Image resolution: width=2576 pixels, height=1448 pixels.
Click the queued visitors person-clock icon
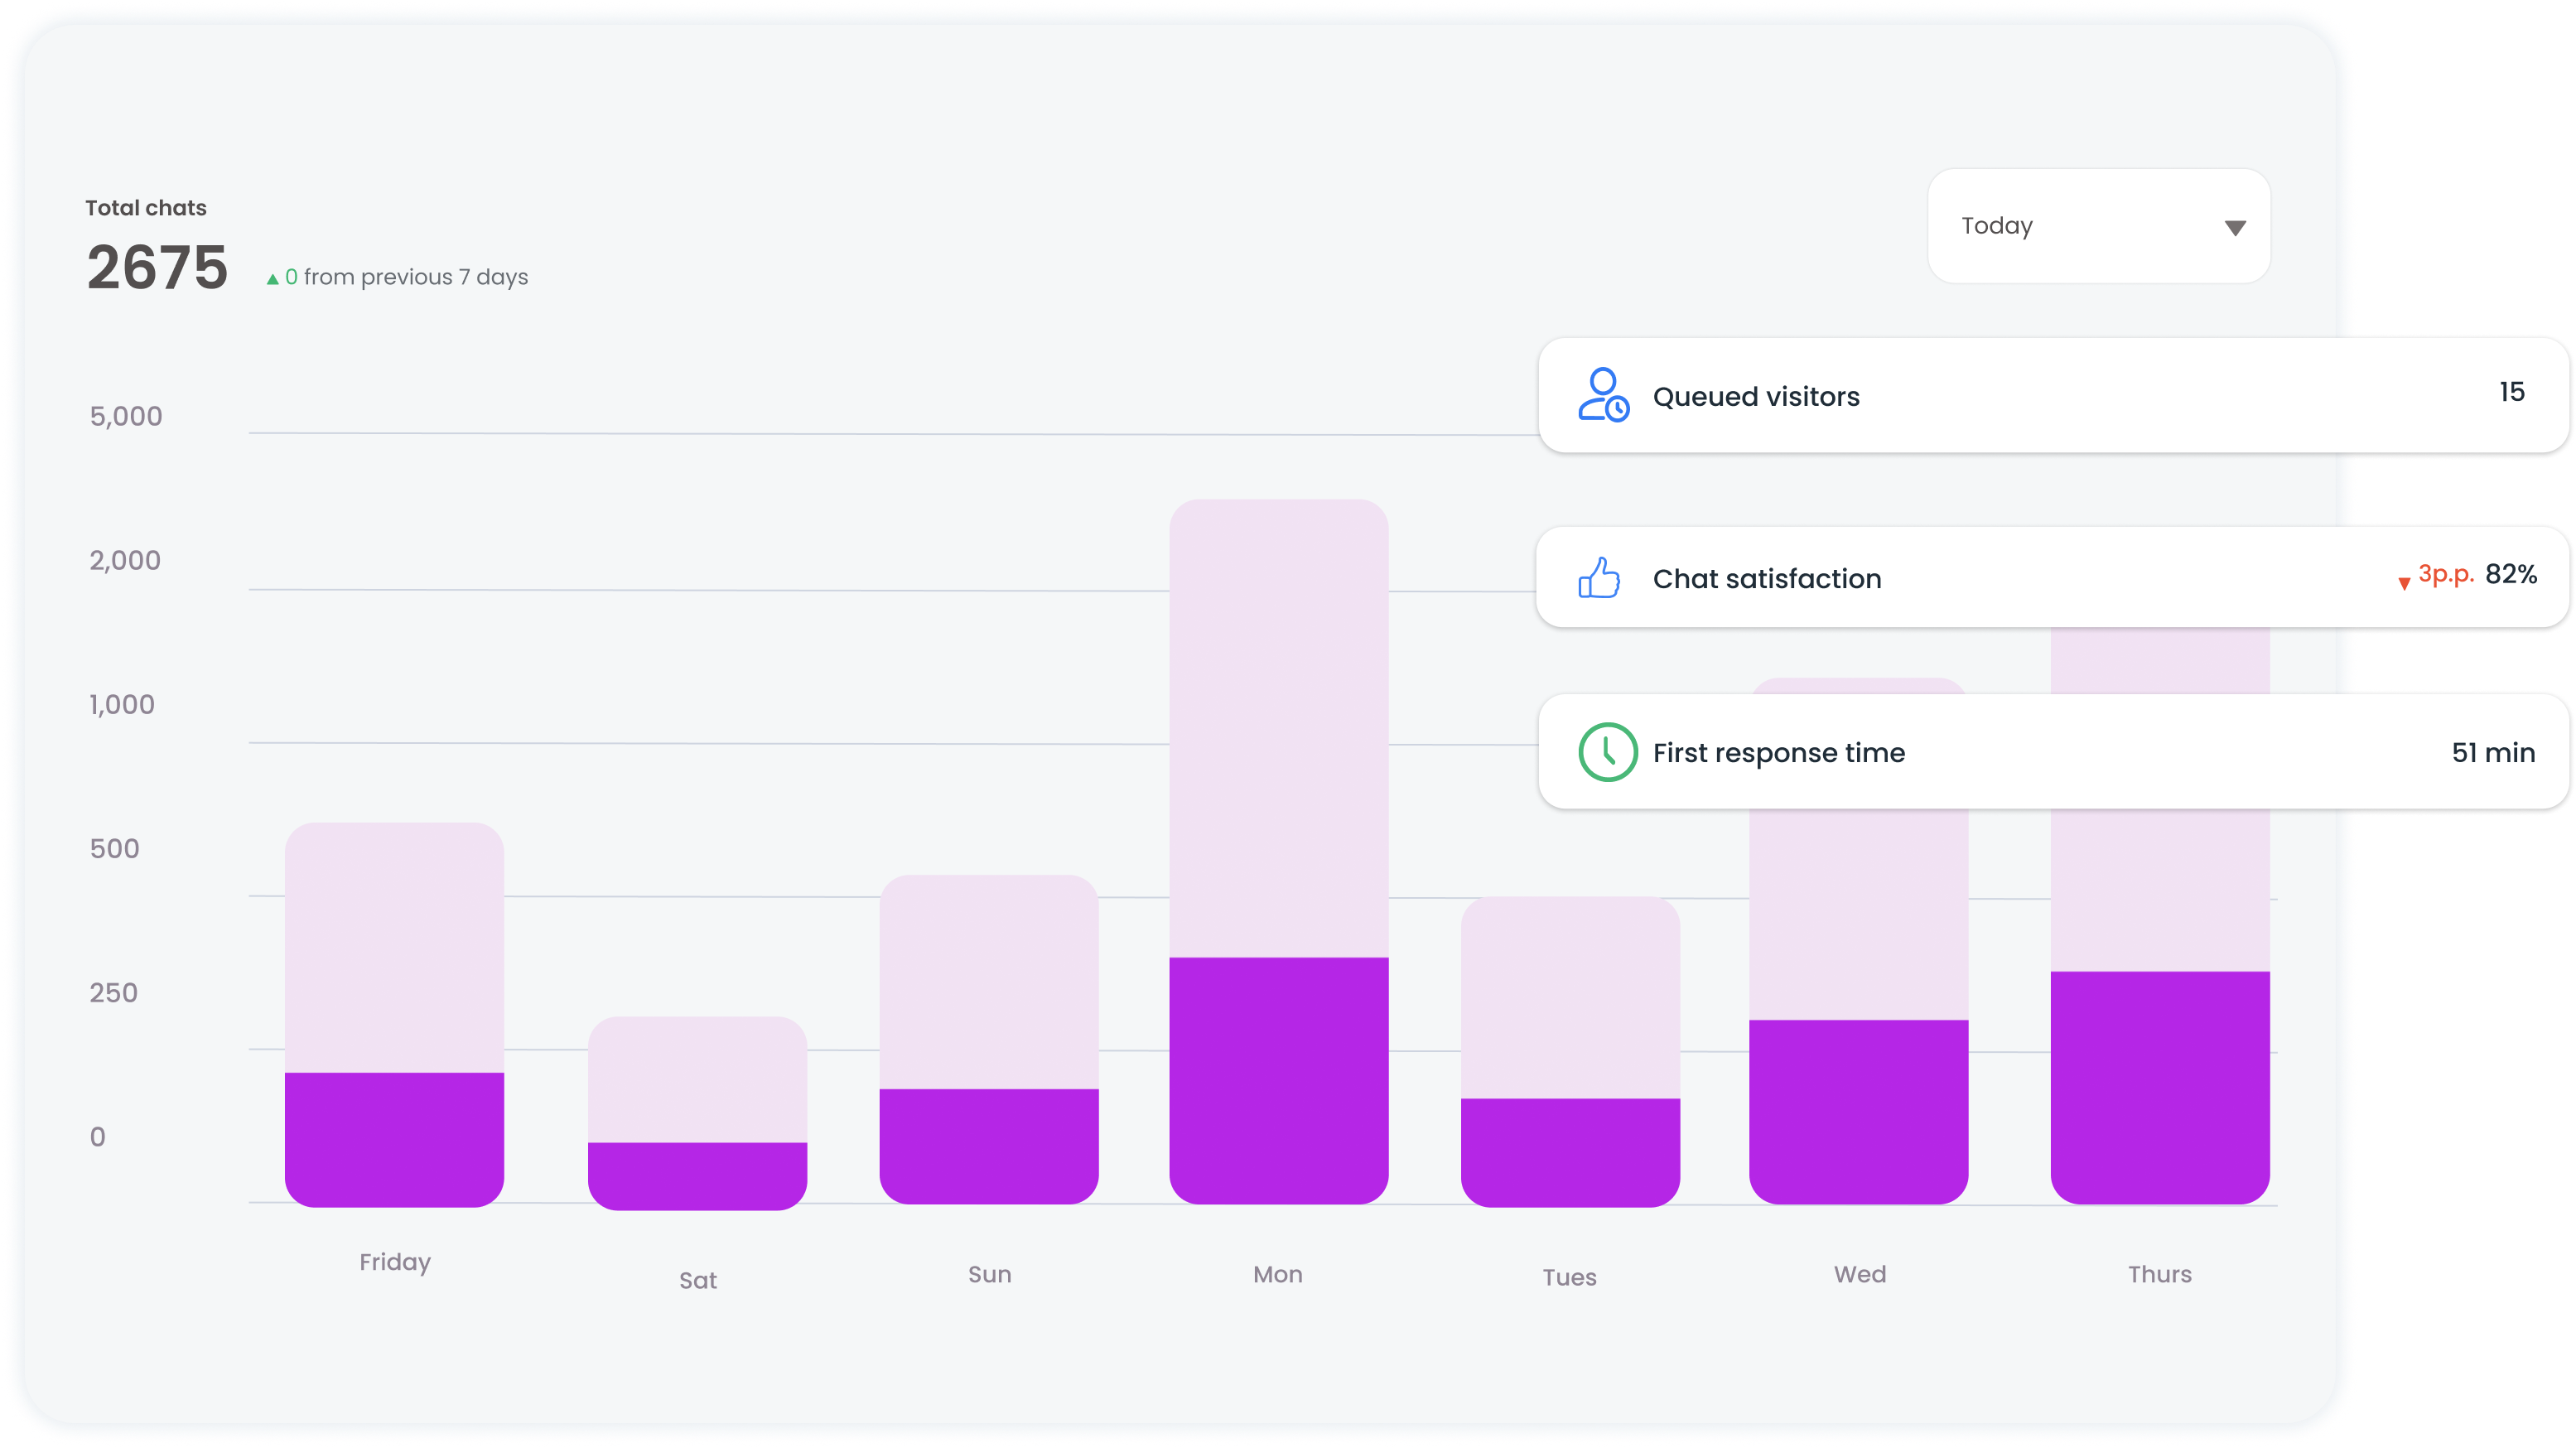point(1603,395)
